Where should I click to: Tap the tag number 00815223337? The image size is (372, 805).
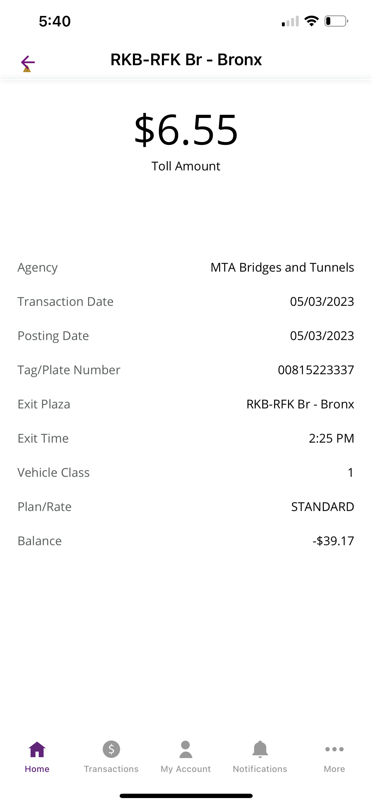(316, 370)
